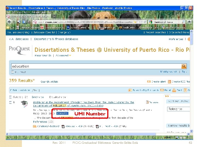
Task: Click the Search within link
Action: point(49,82)
